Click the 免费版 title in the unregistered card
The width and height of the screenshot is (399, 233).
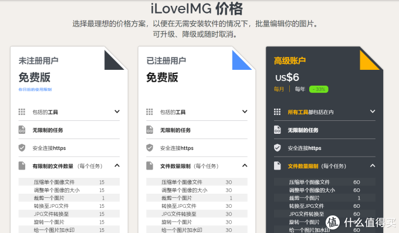point(35,77)
